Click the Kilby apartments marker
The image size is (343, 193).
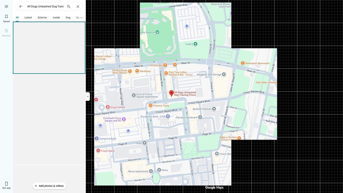pos(145,143)
